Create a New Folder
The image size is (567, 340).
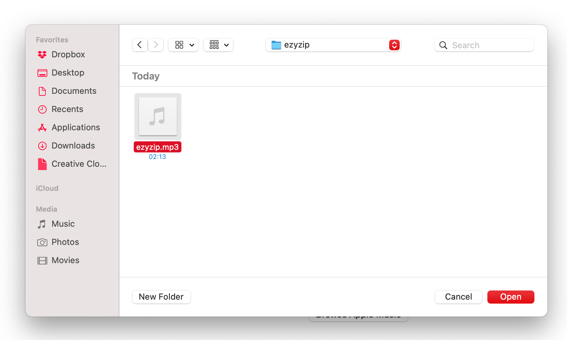coord(161,297)
